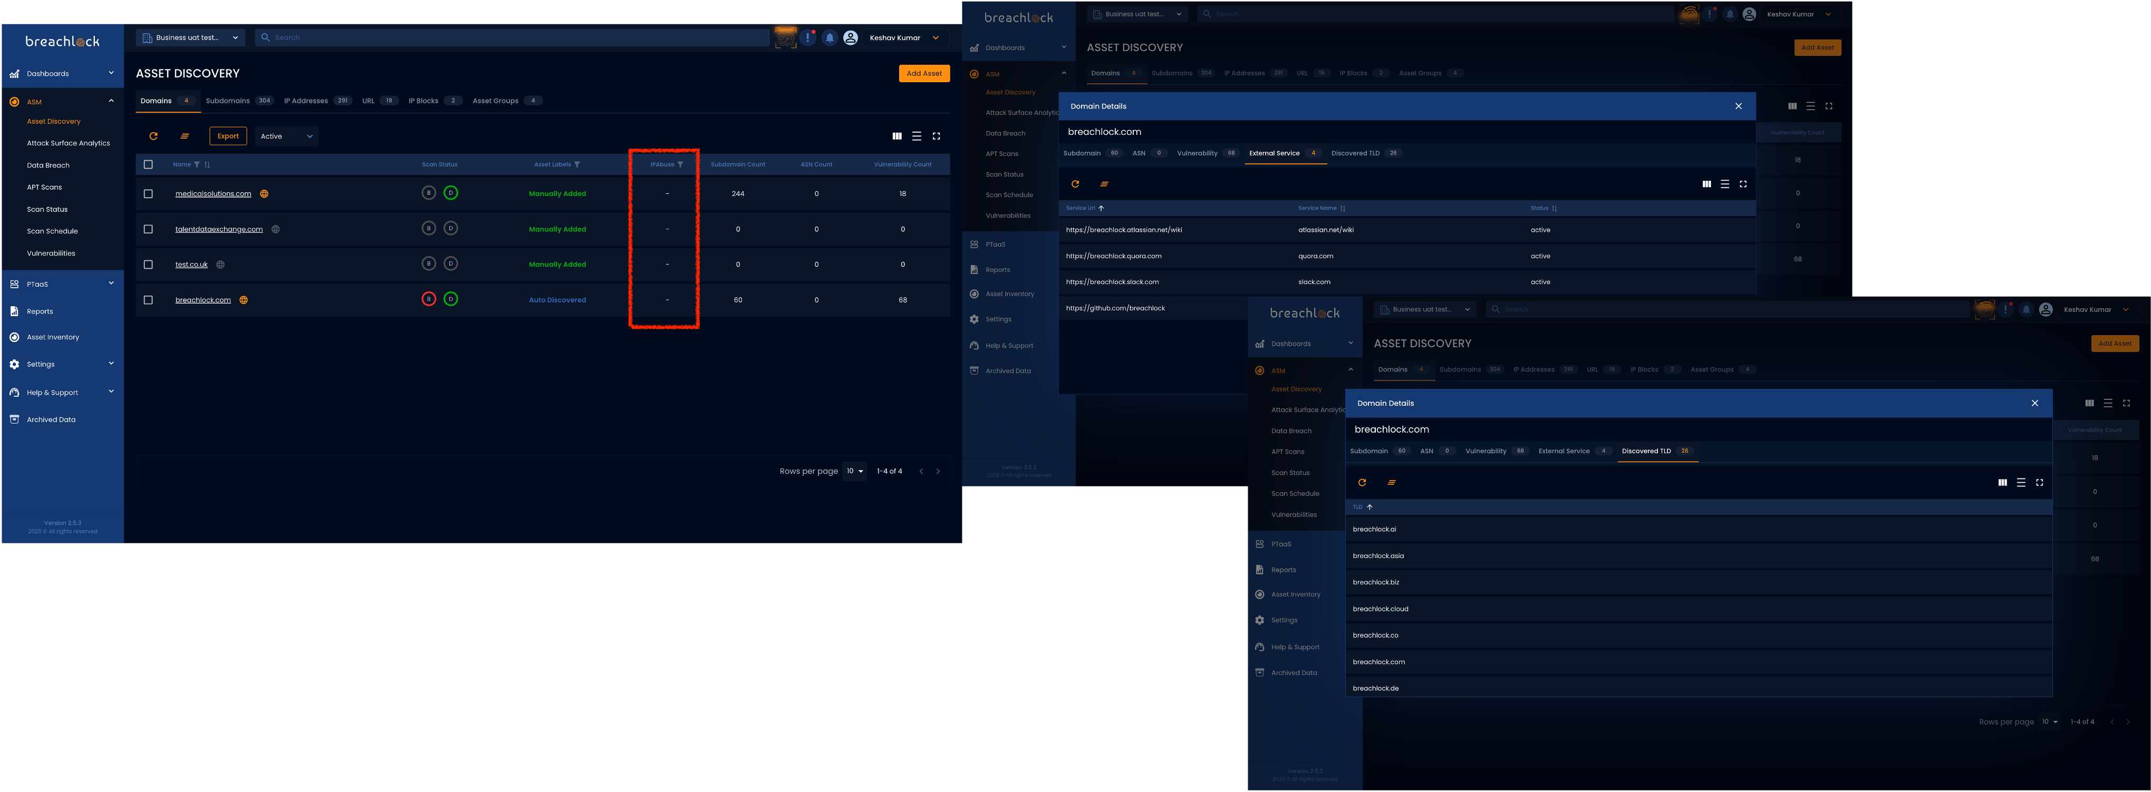Screen dimensions: 2151x792
Task: Check the talentdataexchange.com row checkbox
Action: [x=149, y=230]
